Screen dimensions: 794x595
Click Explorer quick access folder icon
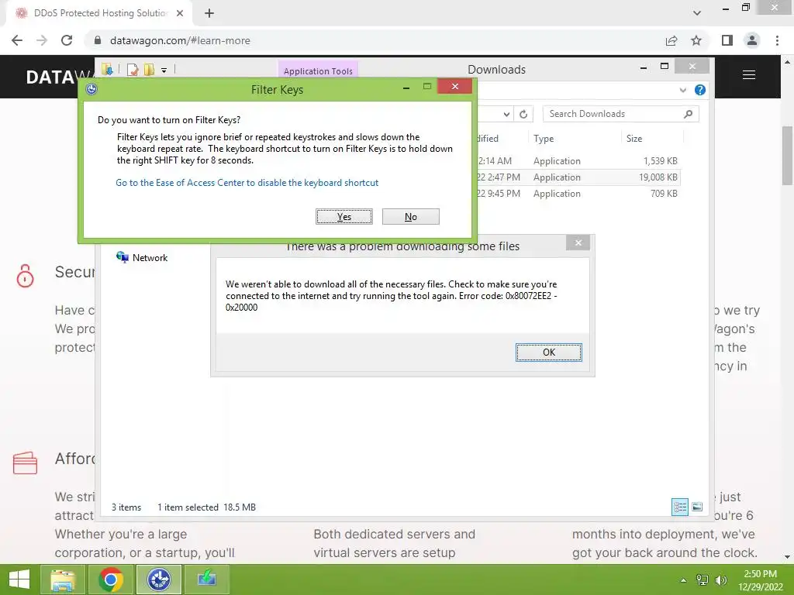coord(107,69)
